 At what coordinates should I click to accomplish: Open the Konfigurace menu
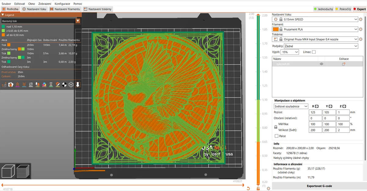62,4
